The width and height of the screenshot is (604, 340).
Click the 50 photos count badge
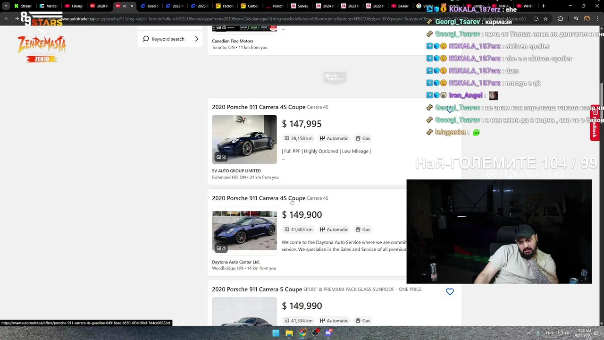coord(221,157)
